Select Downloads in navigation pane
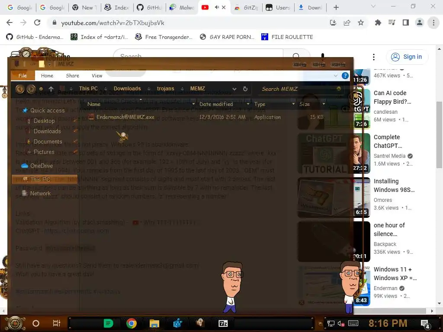The width and height of the screenshot is (443, 332). click(x=44, y=131)
